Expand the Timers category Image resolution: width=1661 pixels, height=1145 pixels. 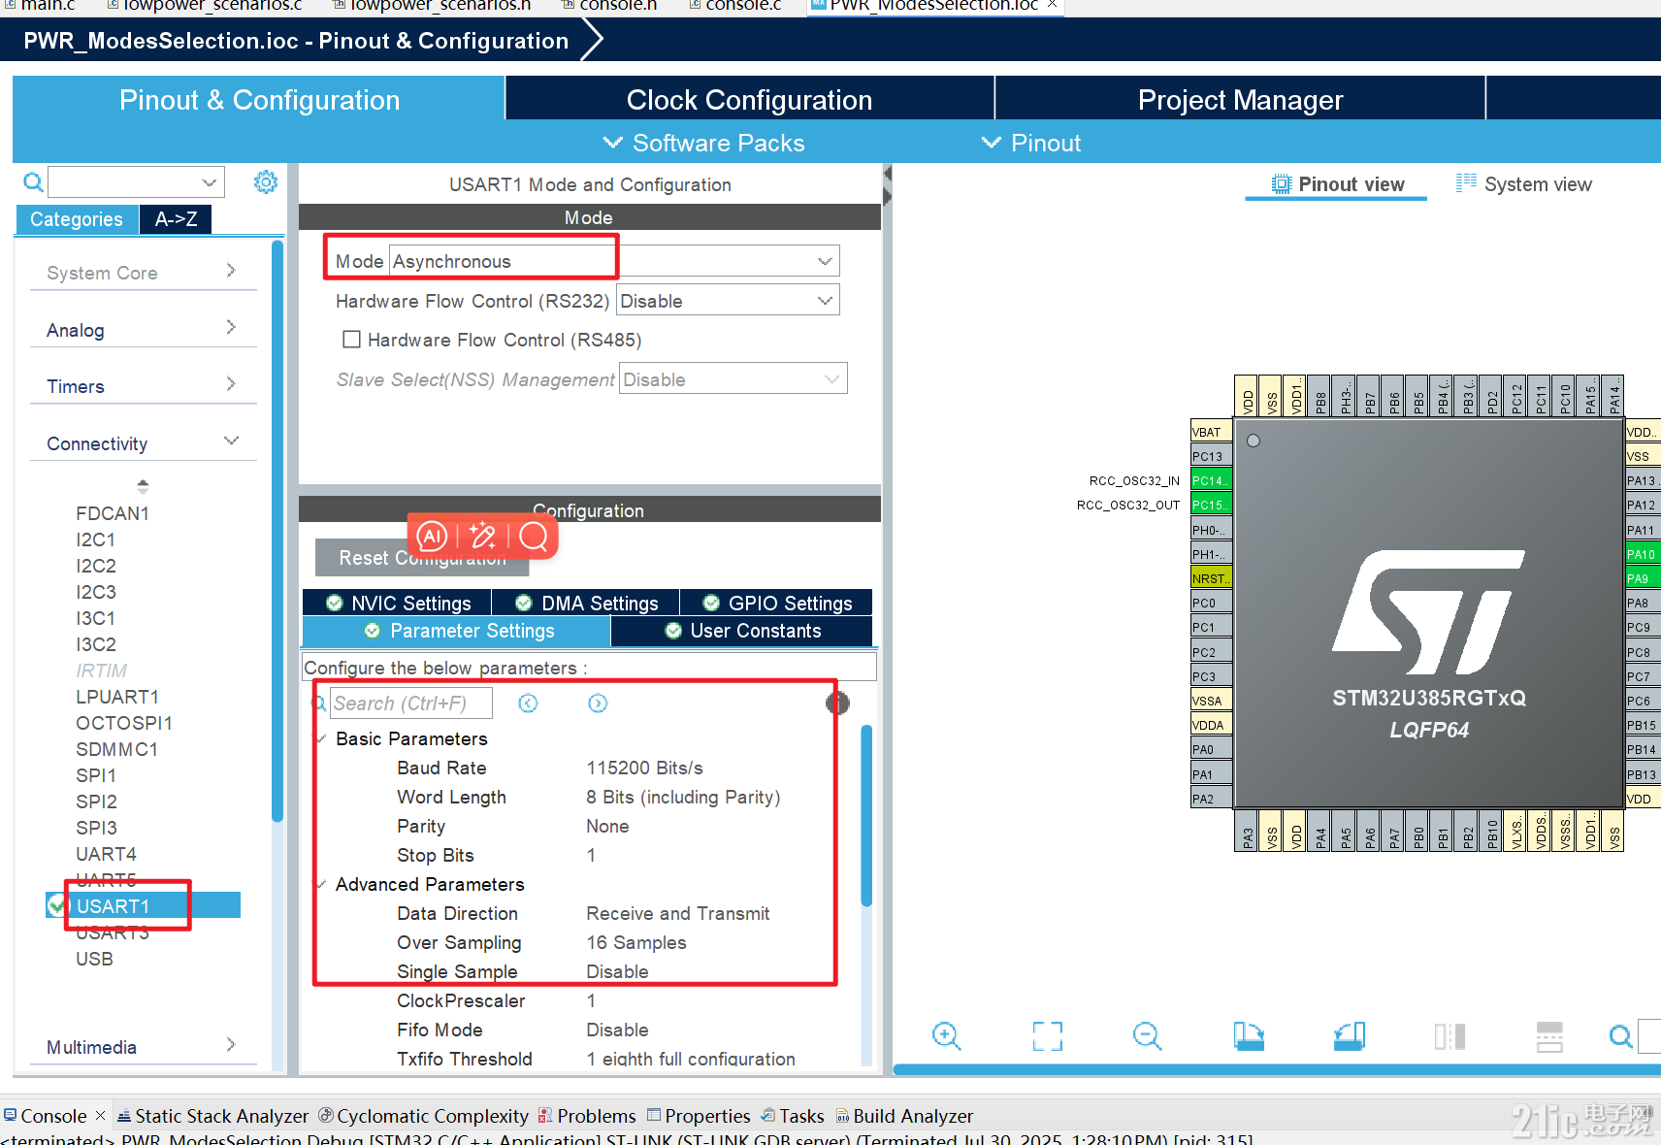pos(142,386)
